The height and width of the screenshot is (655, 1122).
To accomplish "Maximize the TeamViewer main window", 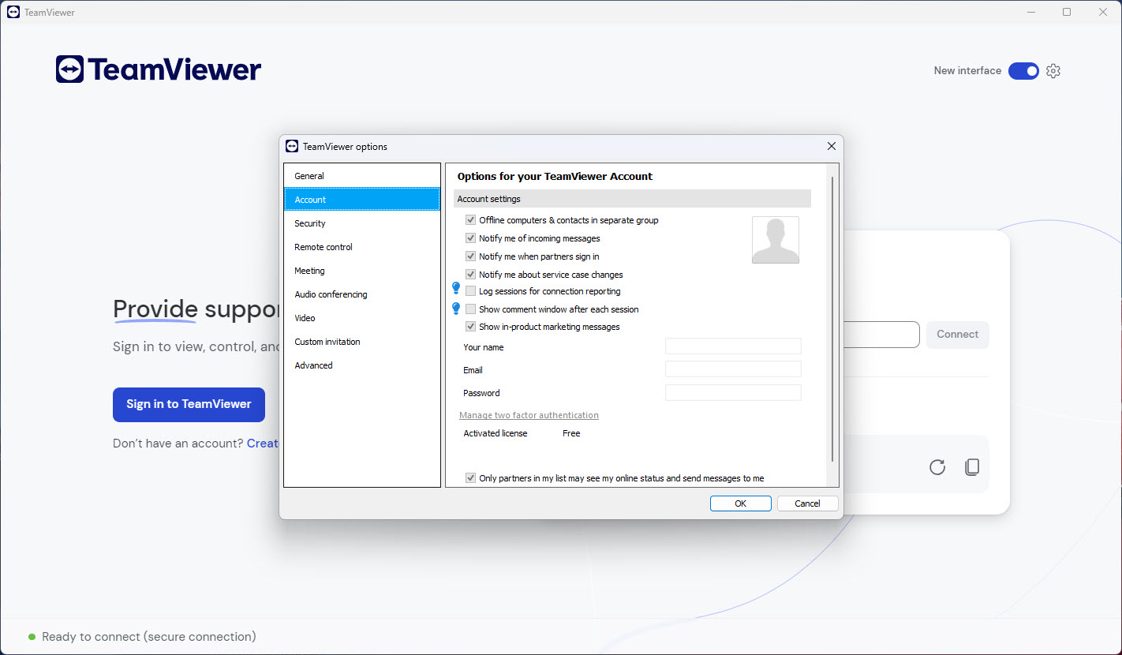I will tap(1067, 12).
